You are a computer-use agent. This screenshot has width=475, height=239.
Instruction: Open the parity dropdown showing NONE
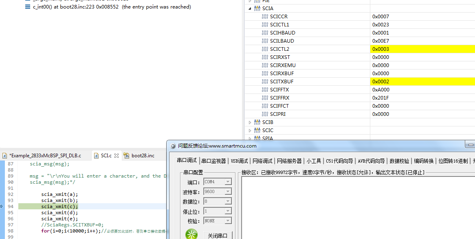[228, 221]
